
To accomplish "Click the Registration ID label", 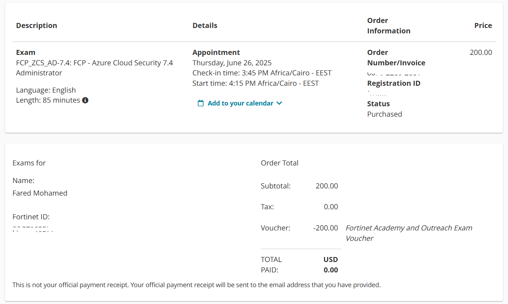I will [394, 83].
